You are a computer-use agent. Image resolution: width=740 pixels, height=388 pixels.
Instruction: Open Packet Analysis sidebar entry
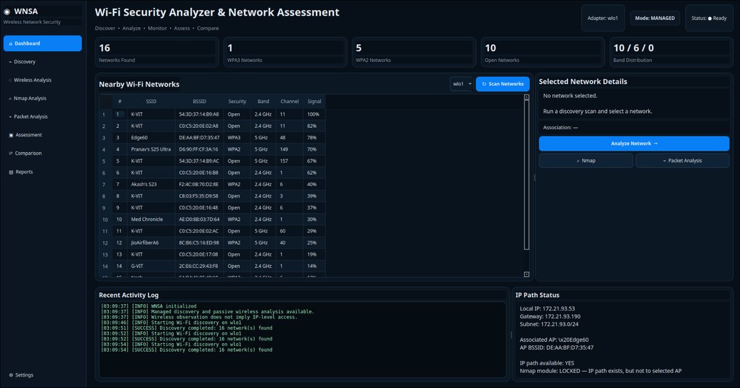pos(42,116)
